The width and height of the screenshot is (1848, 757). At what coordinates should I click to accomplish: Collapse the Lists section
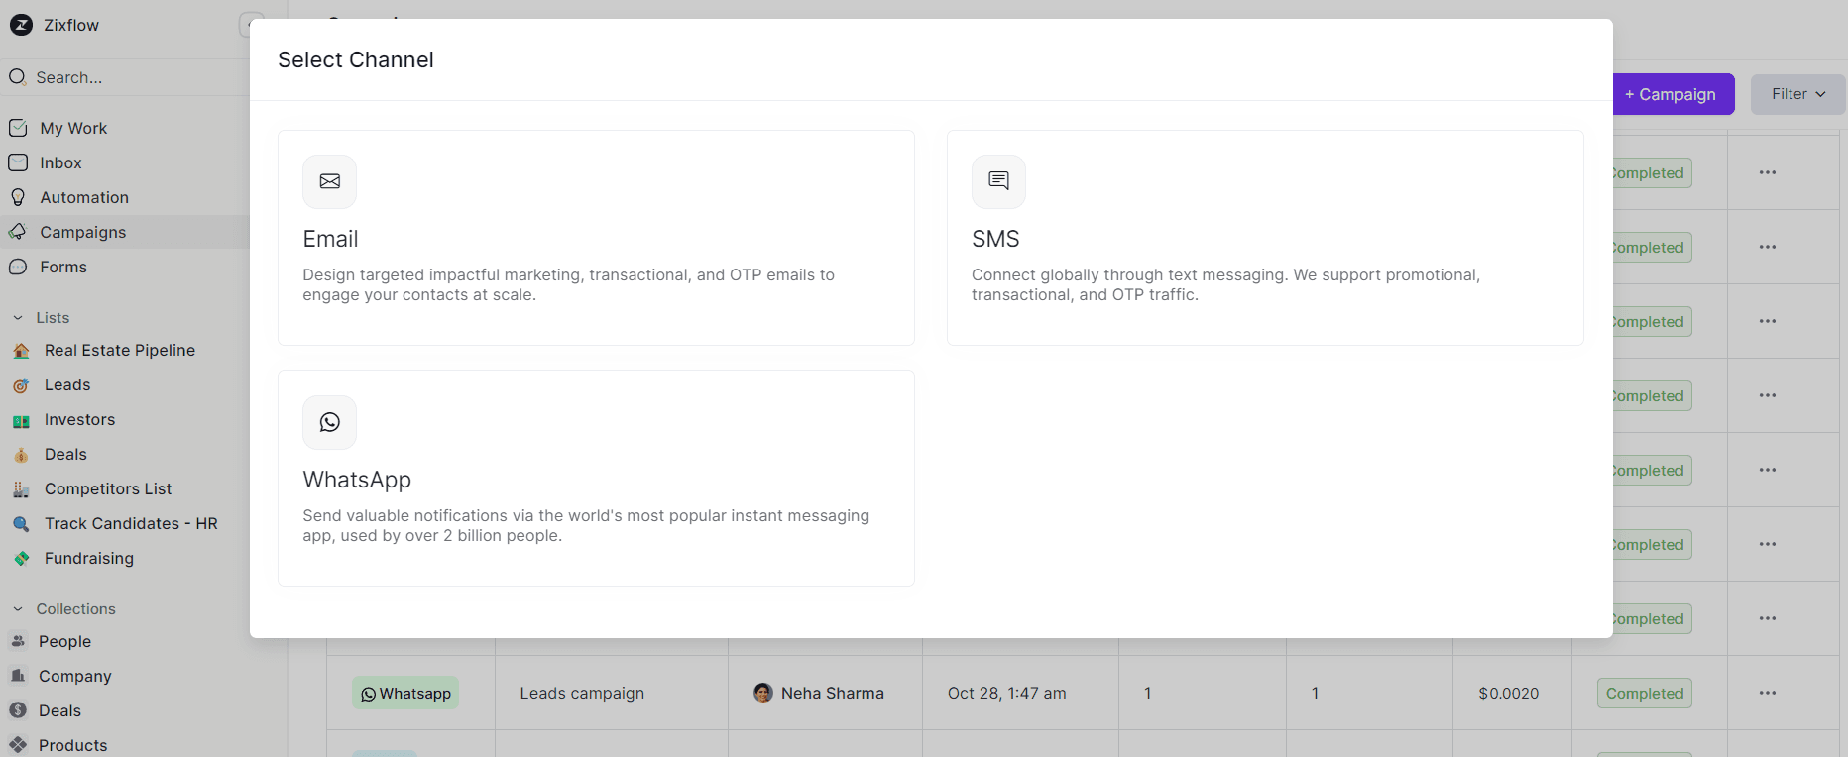pyautogui.click(x=18, y=318)
